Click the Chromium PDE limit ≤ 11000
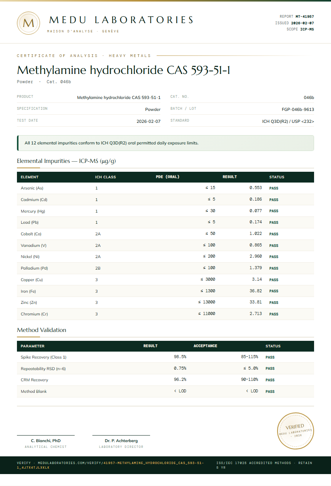 pos(207,314)
